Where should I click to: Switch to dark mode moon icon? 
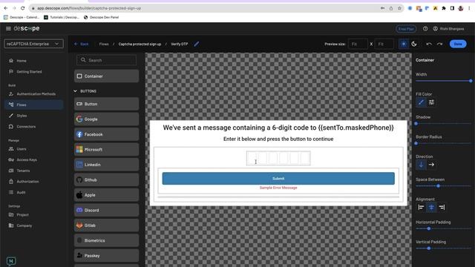pos(414,44)
